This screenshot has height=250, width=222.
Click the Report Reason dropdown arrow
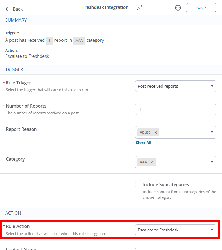[x=212, y=132]
